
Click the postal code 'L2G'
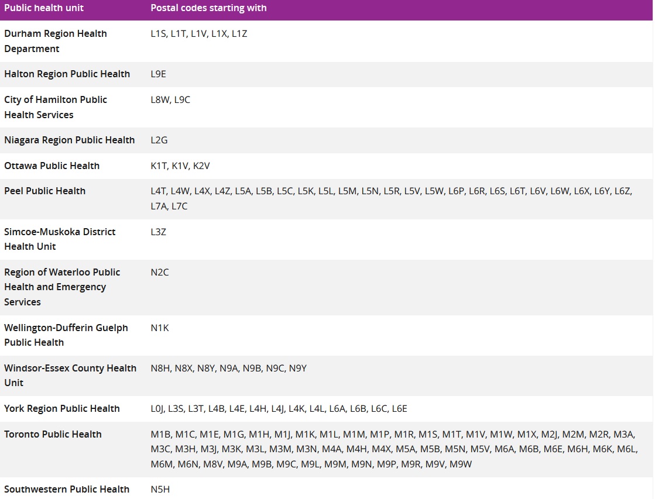click(159, 140)
